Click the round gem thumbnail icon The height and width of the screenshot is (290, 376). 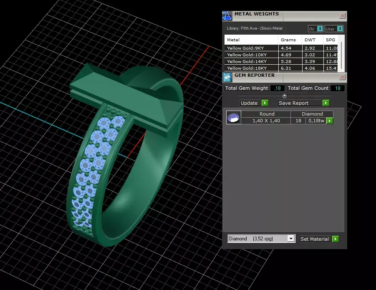point(234,117)
